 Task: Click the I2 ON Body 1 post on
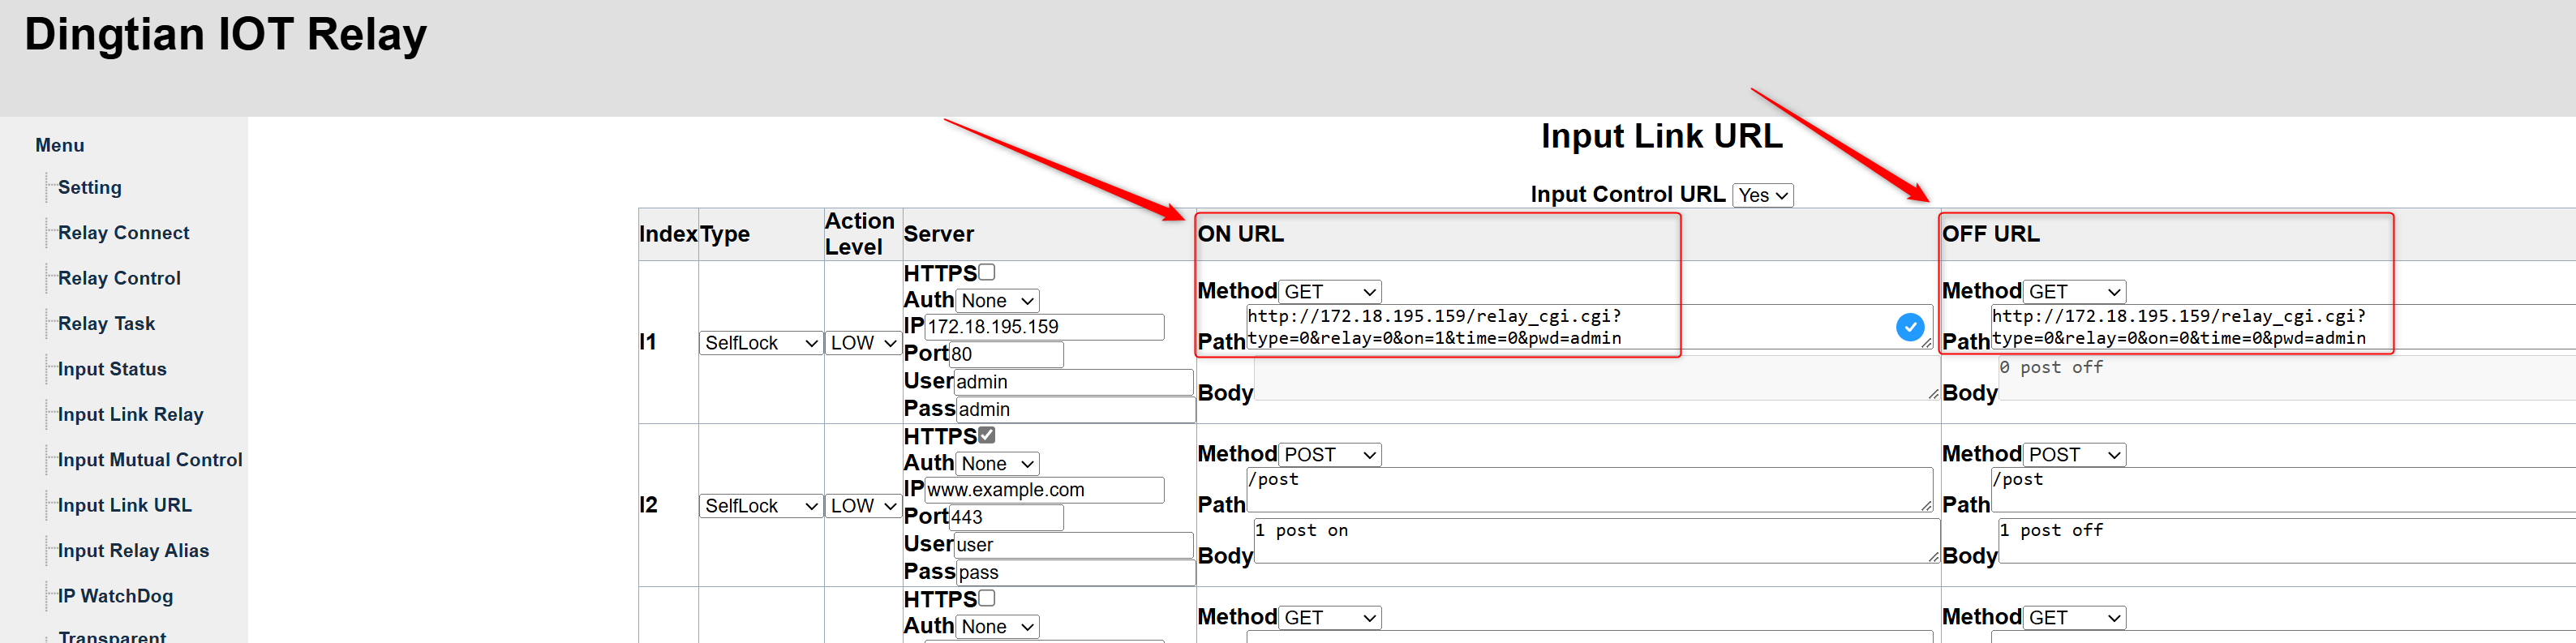pyautogui.click(x=1596, y=541)
